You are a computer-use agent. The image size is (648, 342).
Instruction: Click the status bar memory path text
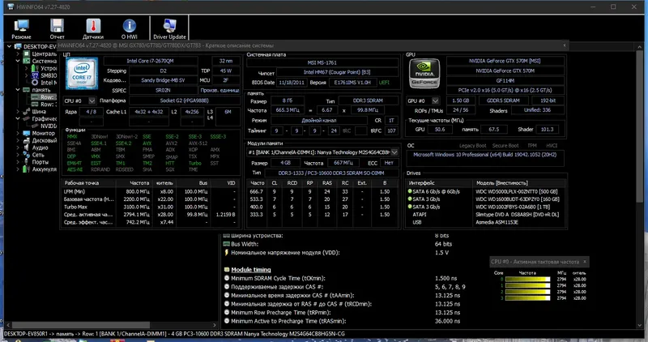pos(174,334)
